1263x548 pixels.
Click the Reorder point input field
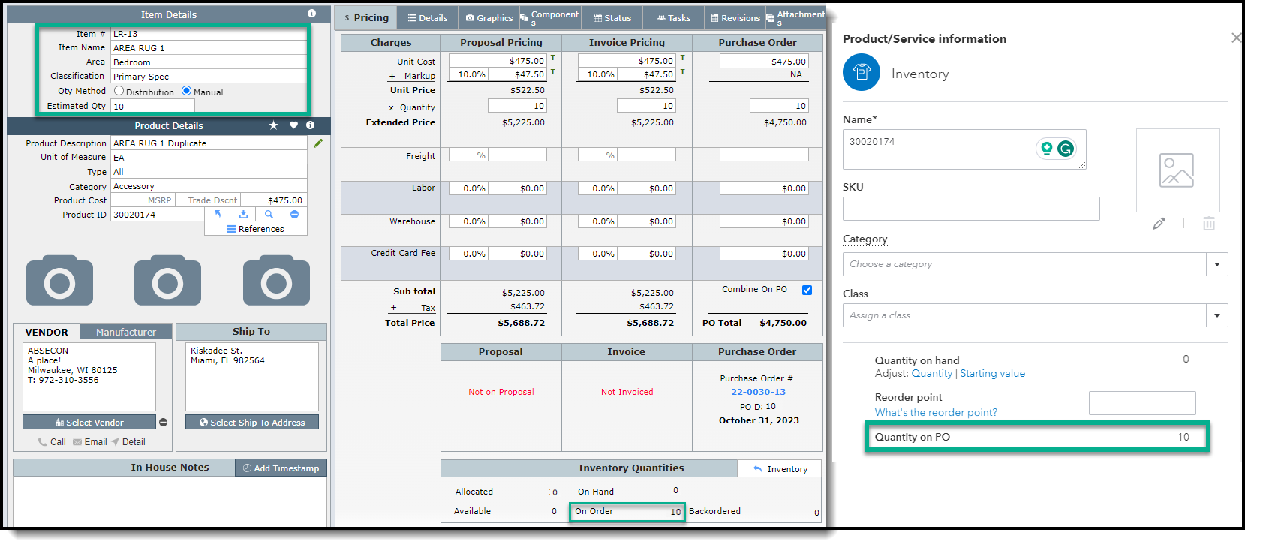pos(1142,402)
